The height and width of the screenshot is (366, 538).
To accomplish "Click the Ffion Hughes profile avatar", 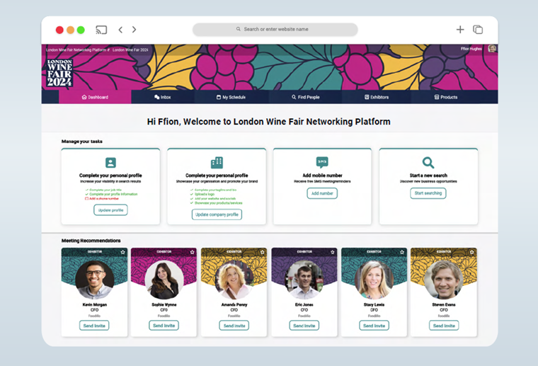I will 492,49.
